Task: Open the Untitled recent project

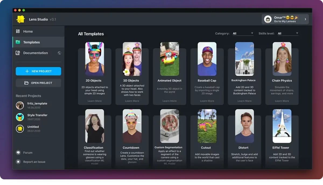Action: tap(33, 128)
